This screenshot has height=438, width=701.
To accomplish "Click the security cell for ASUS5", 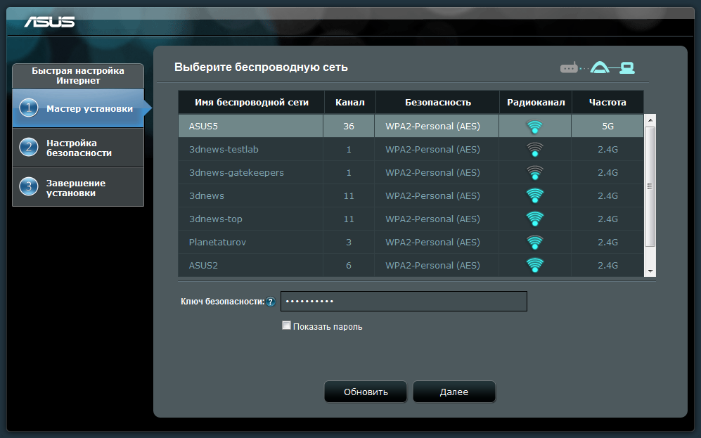I will click(437, 127).
